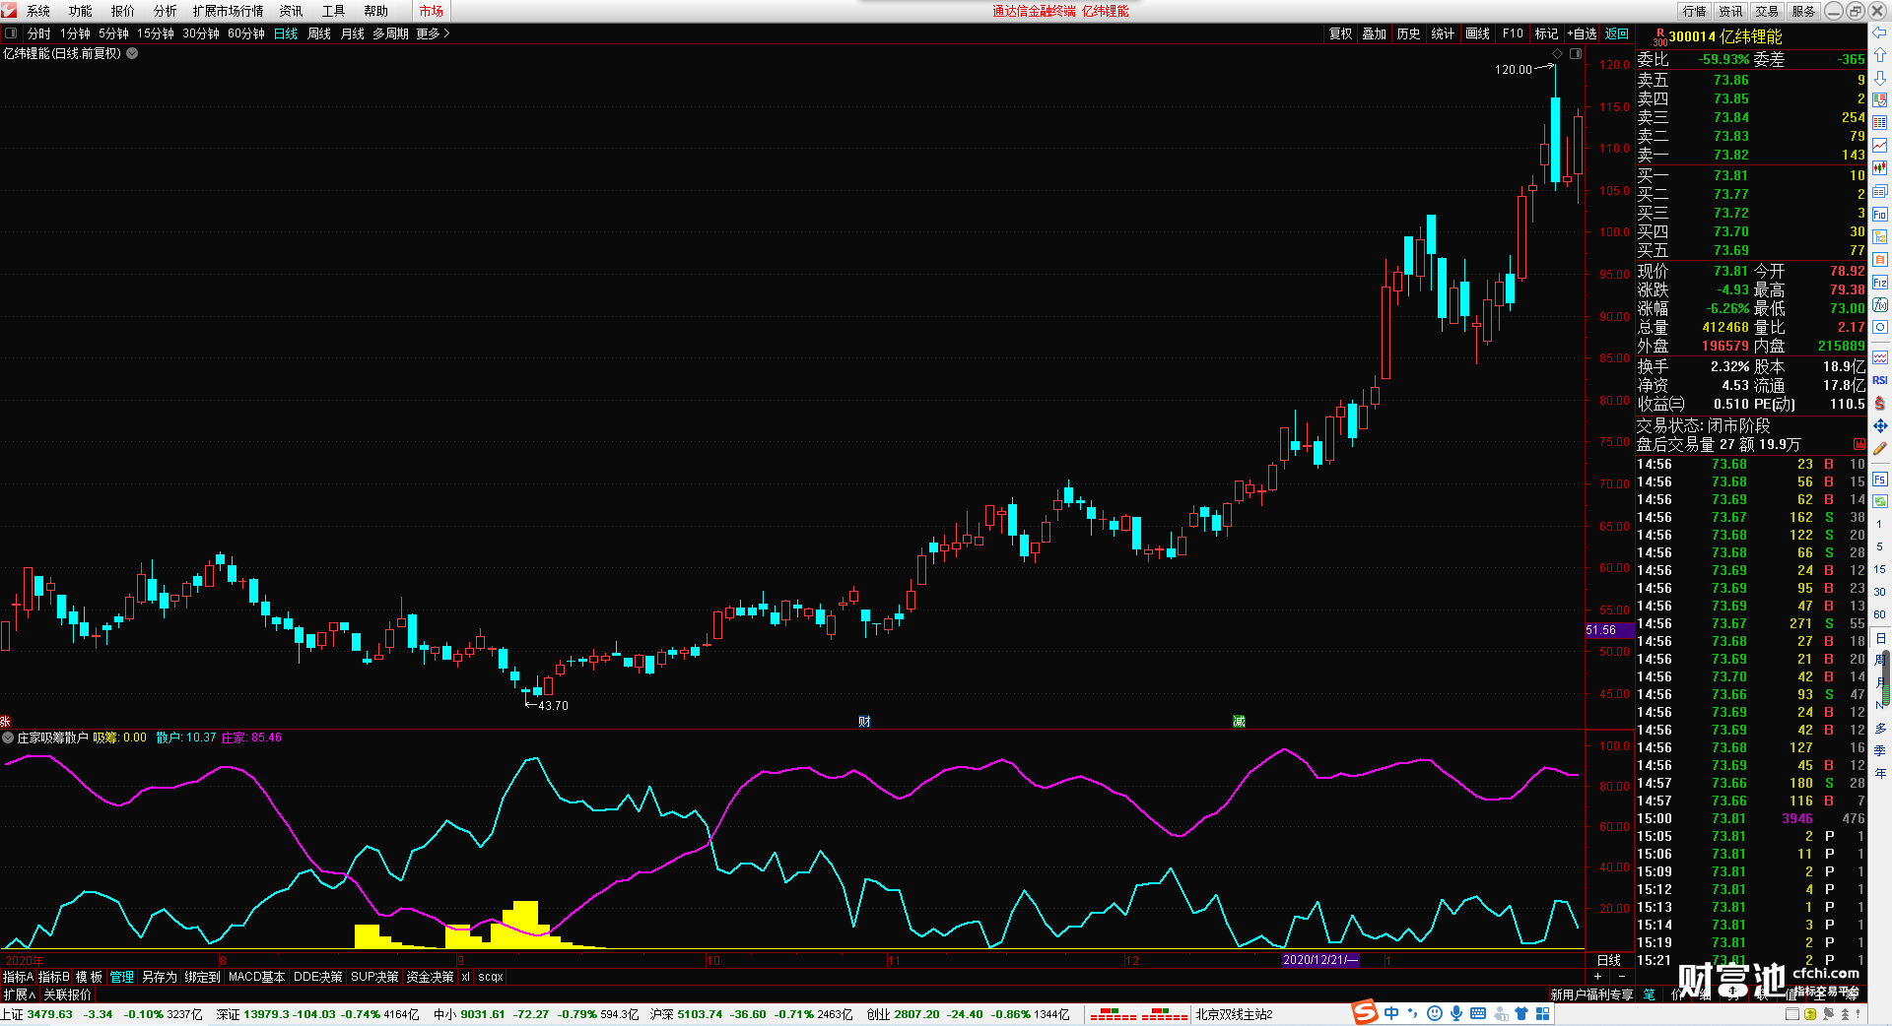Click the Sogou microphone voice input icon
This screenshot has width=1892, height=1026.
1456,1013
